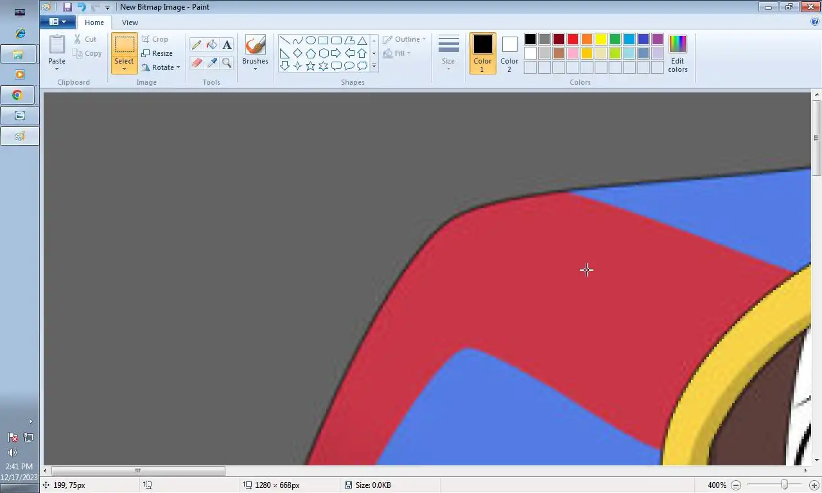Click the Zoom in plus button
The height and width of the screenshot is (493, 822).
pyautogui.click(x=814, y=485)
